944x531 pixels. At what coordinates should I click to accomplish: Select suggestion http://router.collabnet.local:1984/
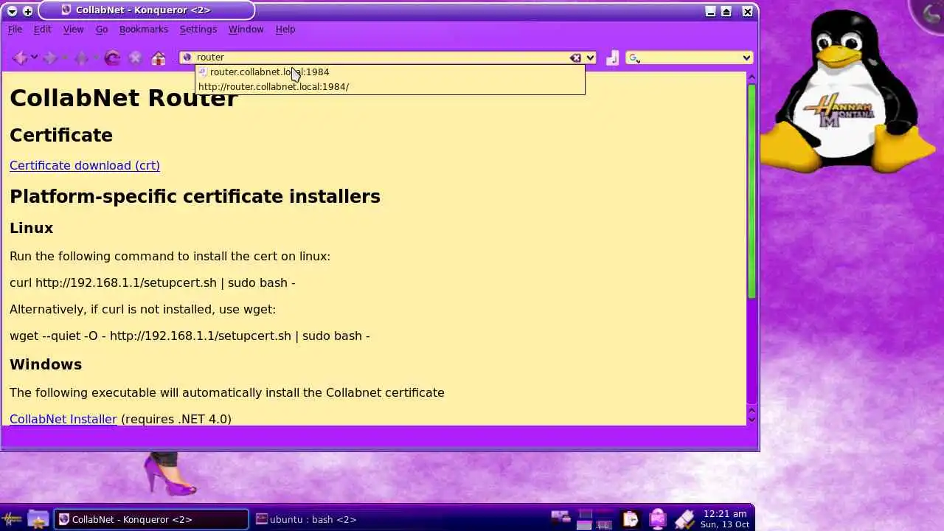390,86
